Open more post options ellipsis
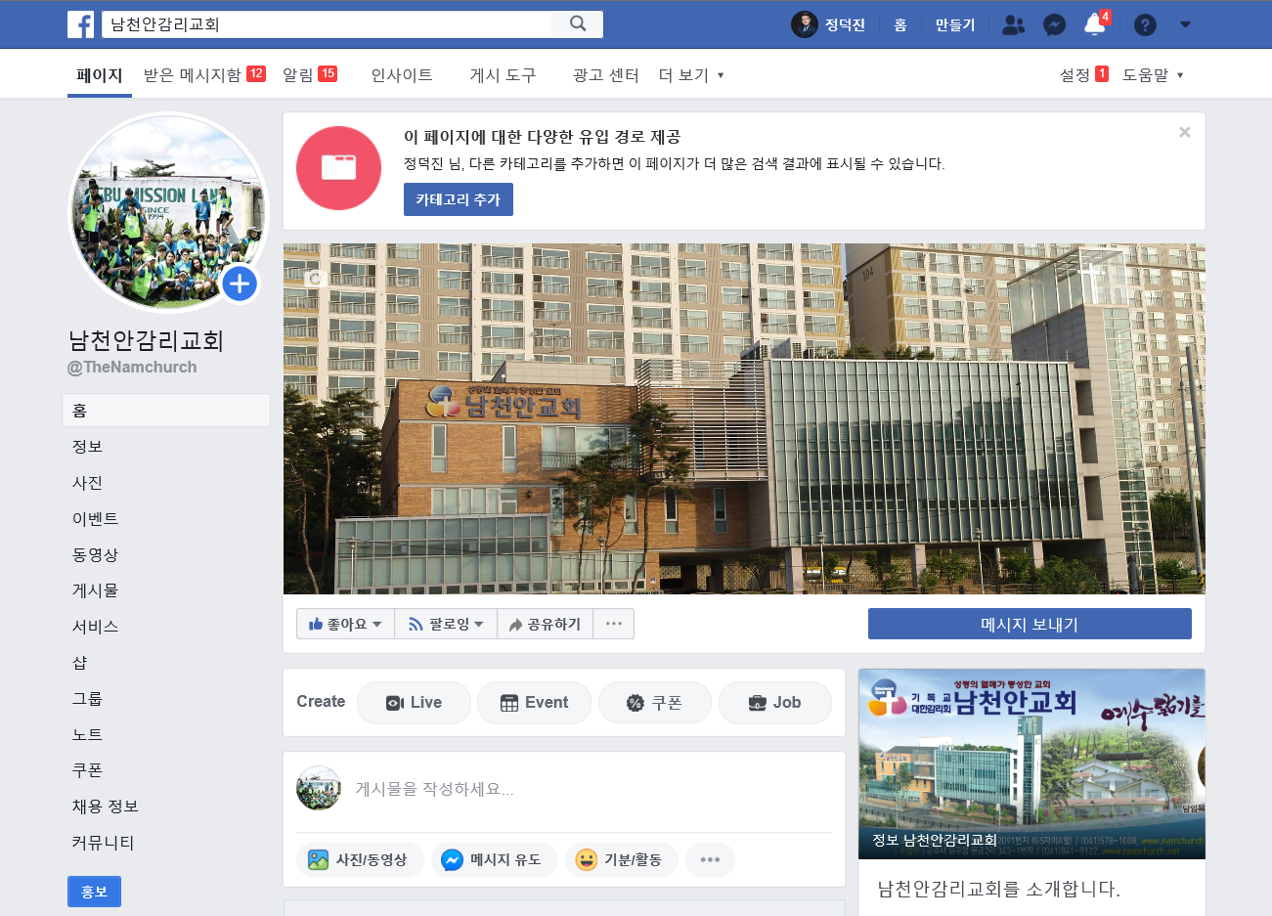1272x916 pixels. point(710,860)
